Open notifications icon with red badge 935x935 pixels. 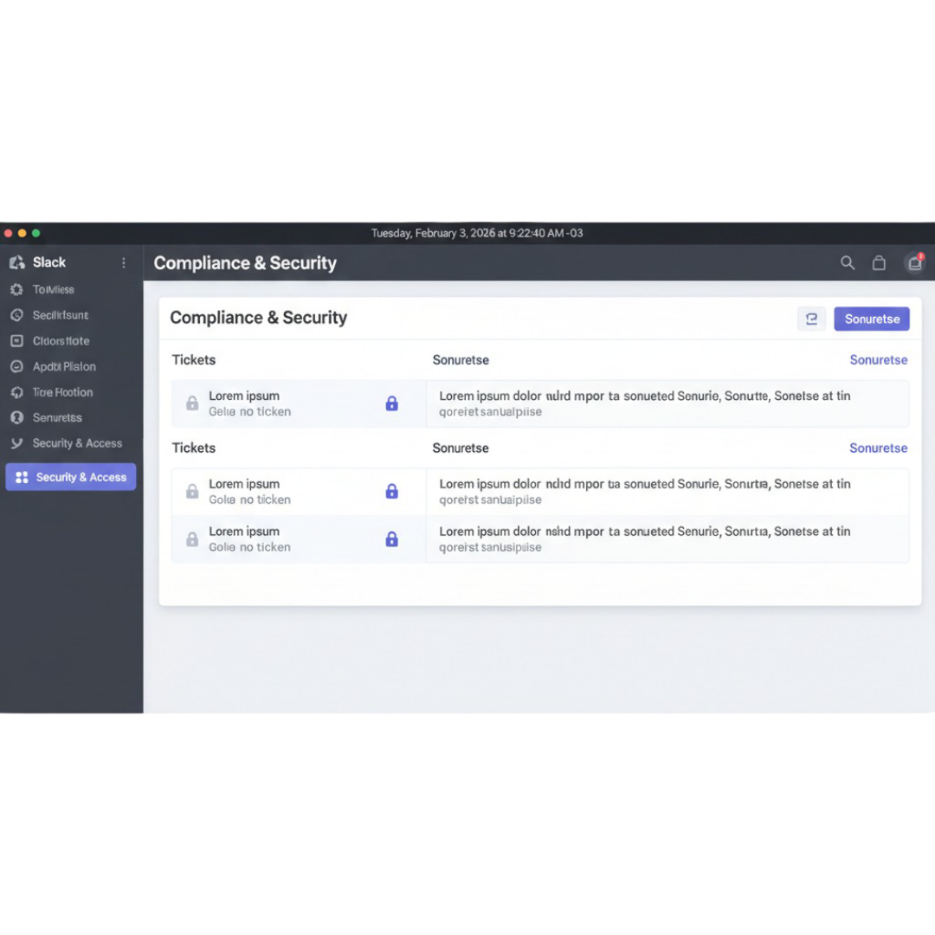pos(915,262)
